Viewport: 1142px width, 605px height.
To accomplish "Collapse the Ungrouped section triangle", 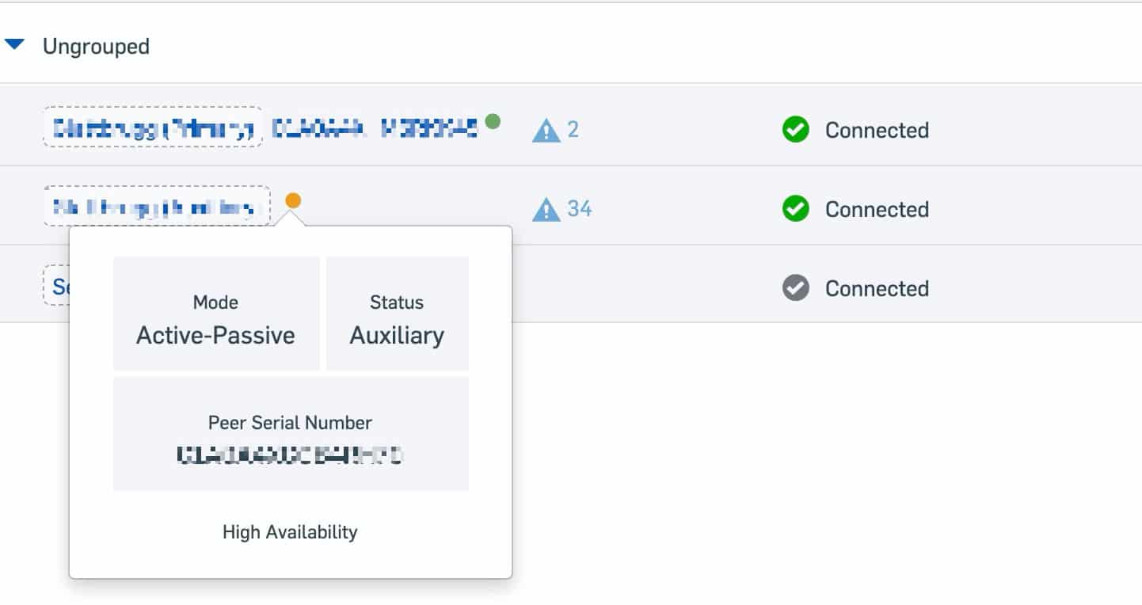I will (14, 45).
